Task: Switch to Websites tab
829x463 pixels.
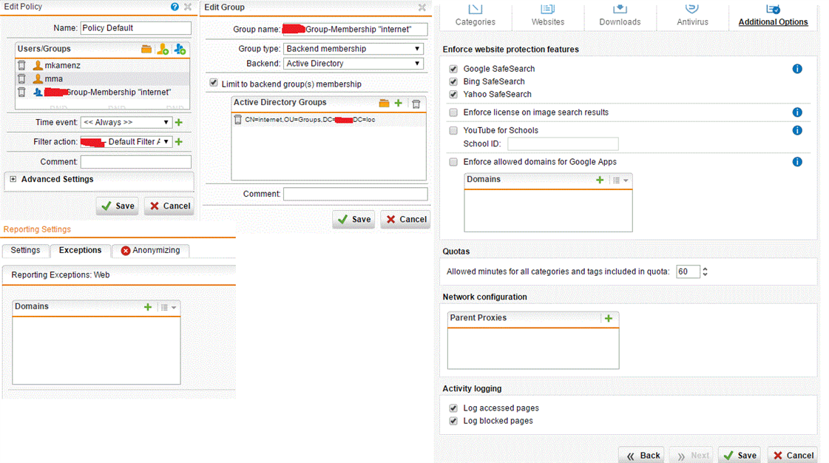Action: click(x=548, y=15)
